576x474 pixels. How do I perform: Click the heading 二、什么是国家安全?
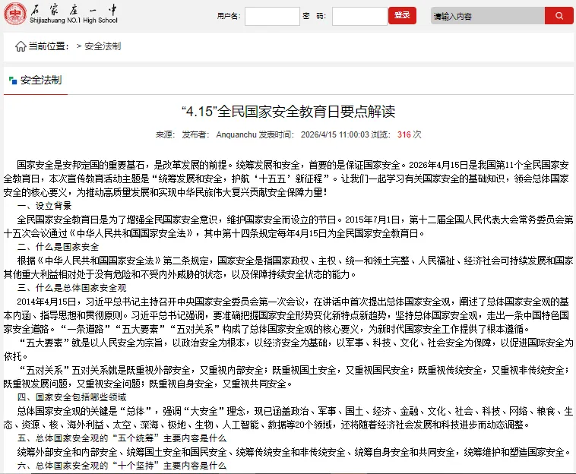pyautogui.click(x=58, y=247)
